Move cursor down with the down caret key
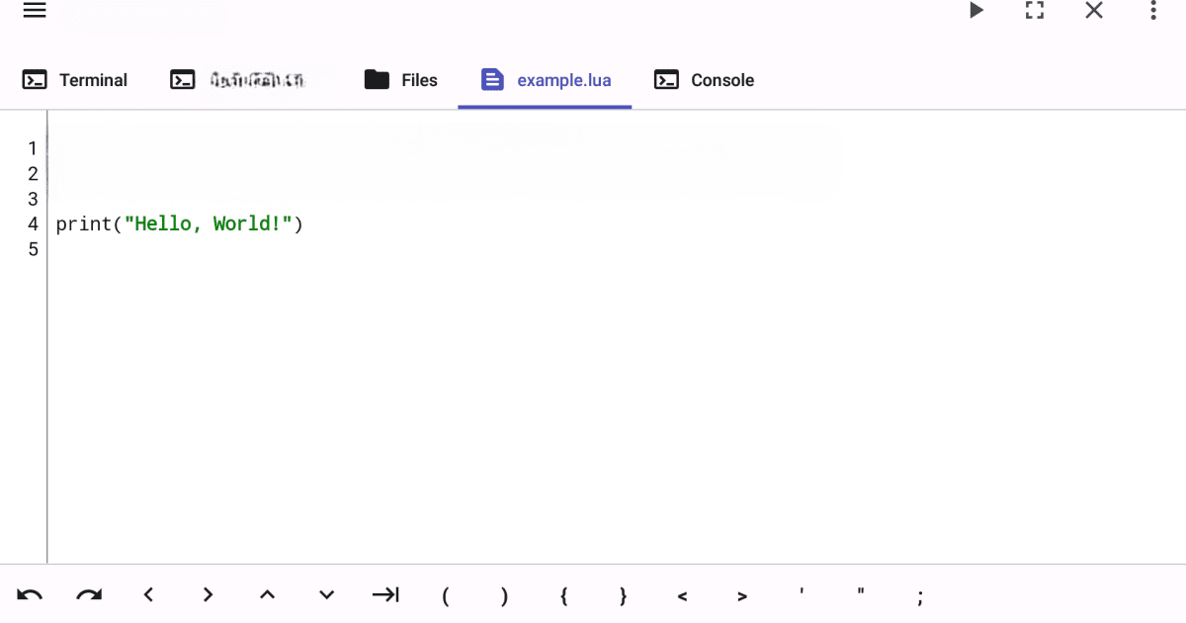 pyautogui.click(x=326, y=595)
